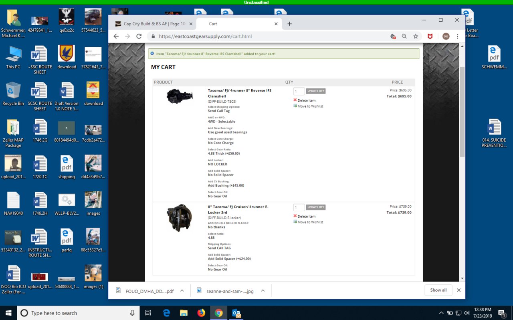The image size is (513, 320).
Task: Open Task View on taskbar
Action: pos(148,313)
